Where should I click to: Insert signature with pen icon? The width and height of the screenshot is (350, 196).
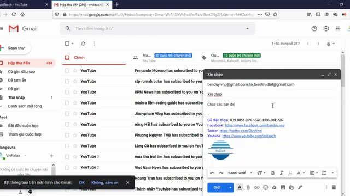click(x=300, y=187)
